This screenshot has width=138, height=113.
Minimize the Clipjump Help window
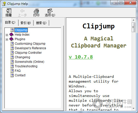[114, 3]
